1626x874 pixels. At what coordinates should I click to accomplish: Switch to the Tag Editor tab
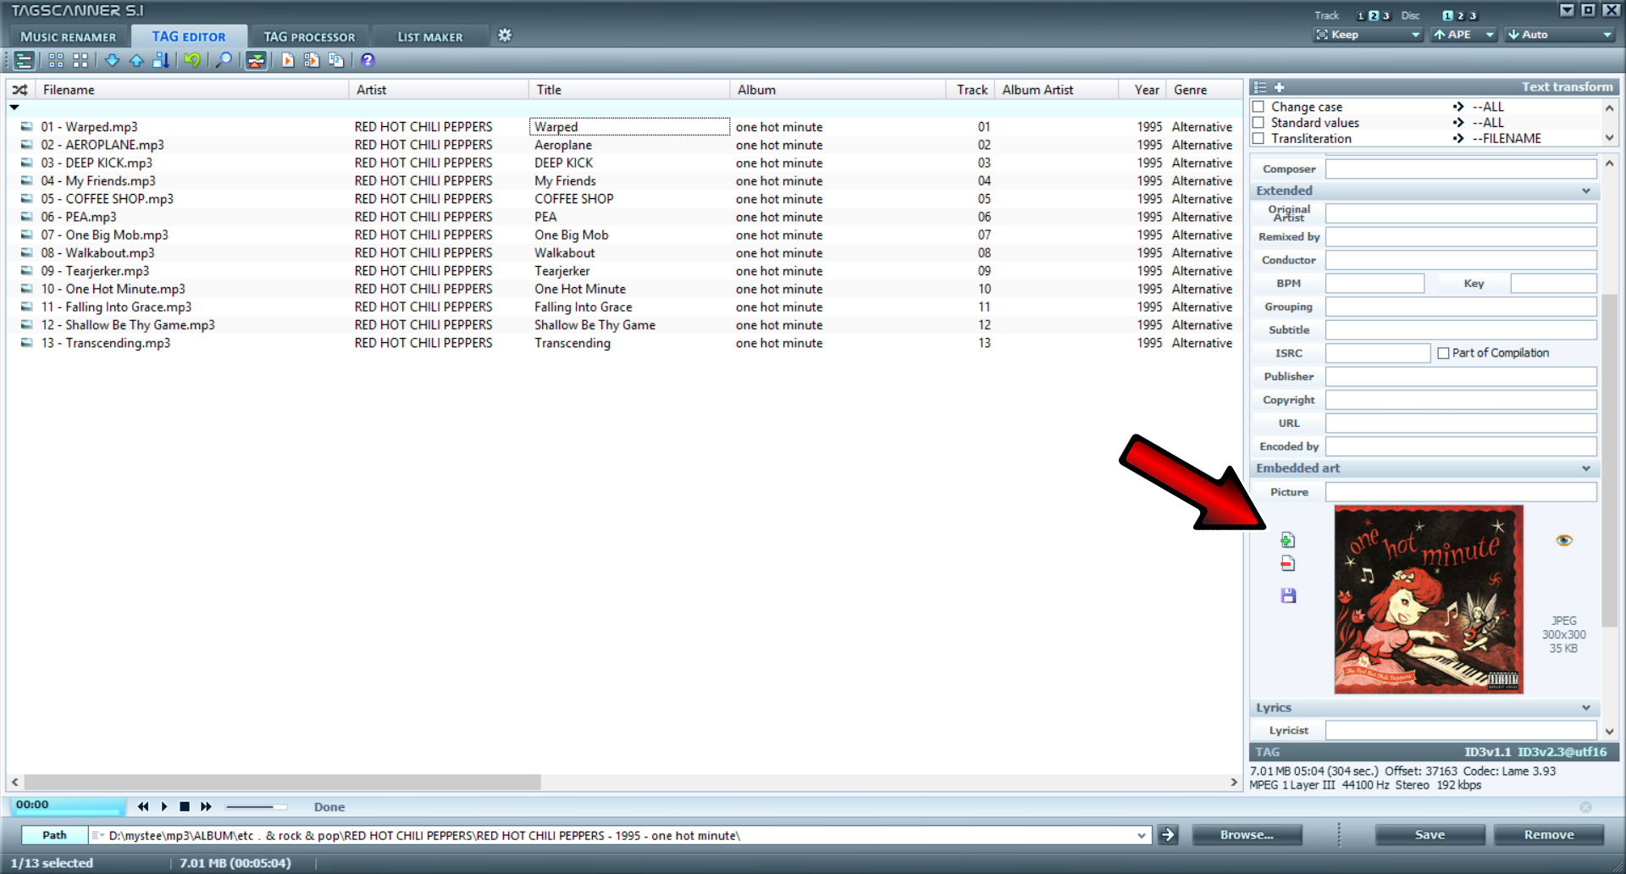189,36
